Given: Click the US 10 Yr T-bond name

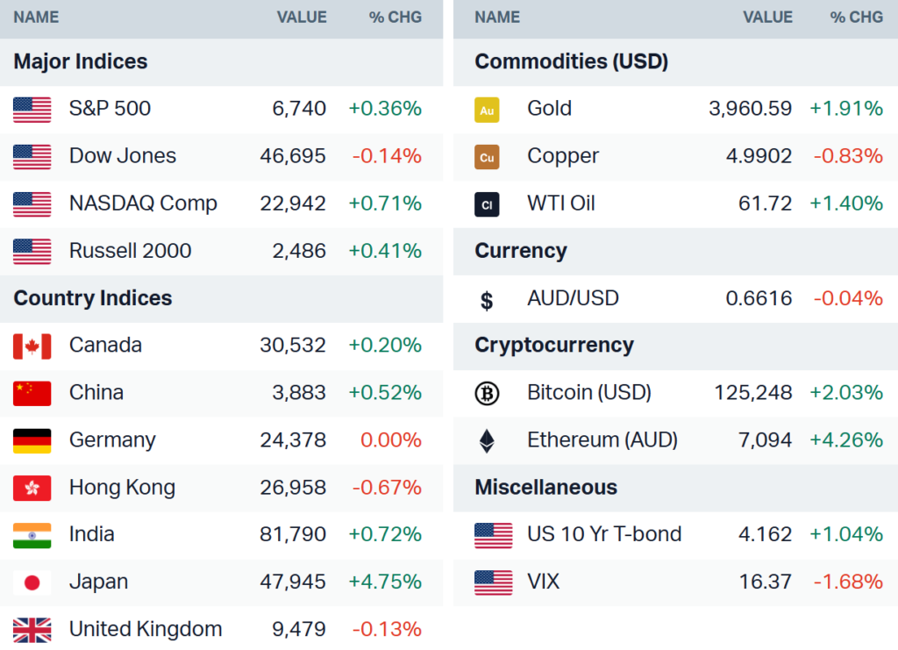Looking at the screenshot, I should pos(604,534).
